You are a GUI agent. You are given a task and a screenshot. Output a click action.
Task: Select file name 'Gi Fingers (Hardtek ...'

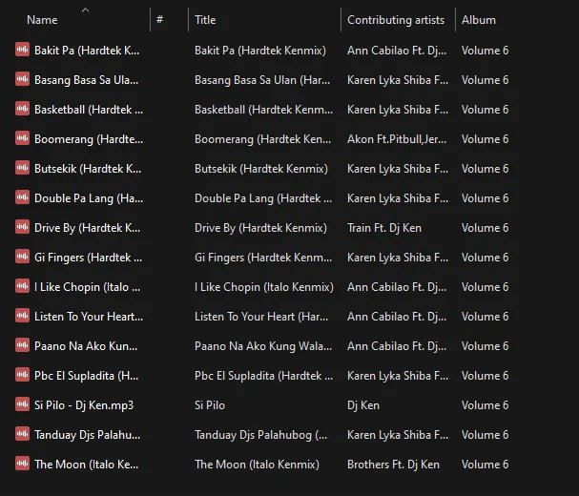point(89,257)
